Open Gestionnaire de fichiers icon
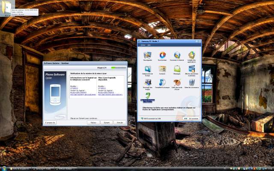 tap(148, 69)
